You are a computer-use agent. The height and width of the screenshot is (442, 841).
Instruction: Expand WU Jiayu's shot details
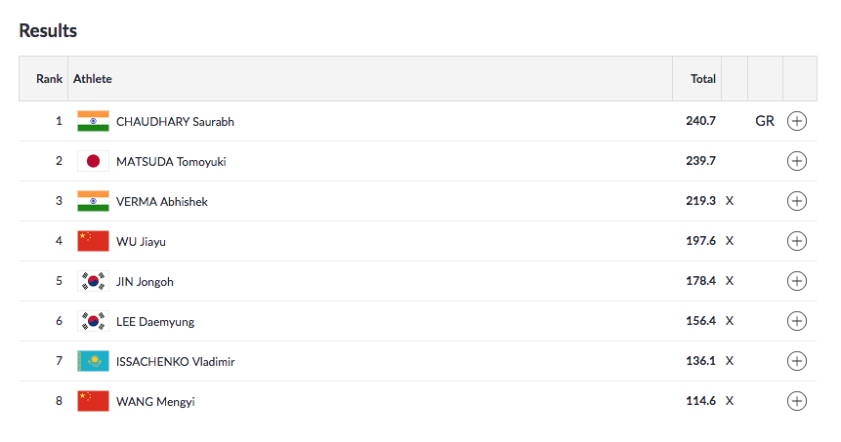tap(797, 241)
